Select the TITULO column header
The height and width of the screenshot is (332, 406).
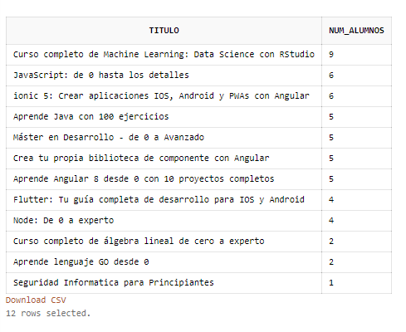point(164,31)
